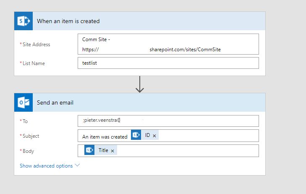Remove the ID token from Subject
Image resolution: width=306 pixels, height=194 pixels.
click(x=154, y=136)
